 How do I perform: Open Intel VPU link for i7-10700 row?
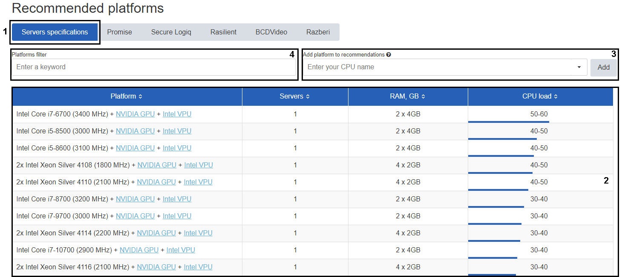point(181,250)
